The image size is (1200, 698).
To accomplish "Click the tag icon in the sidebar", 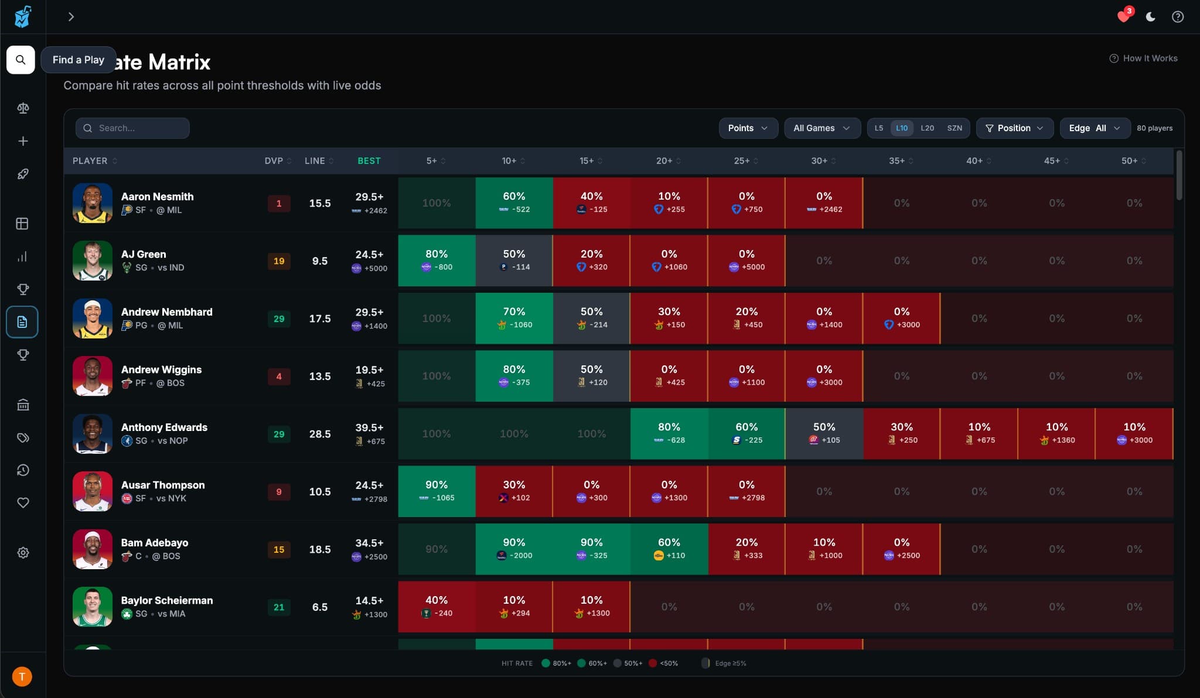I will click(23, 437).
